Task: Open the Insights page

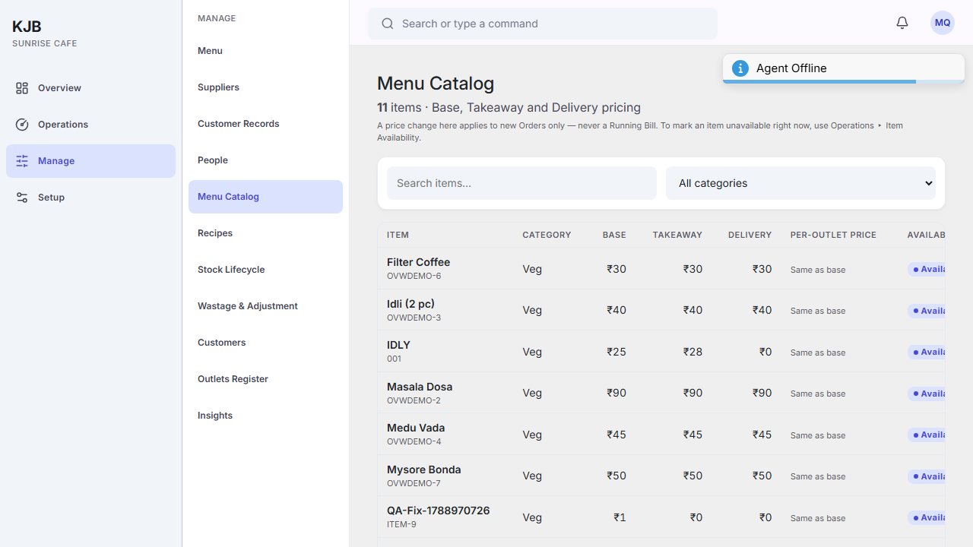Action: [x=265, y=416]
